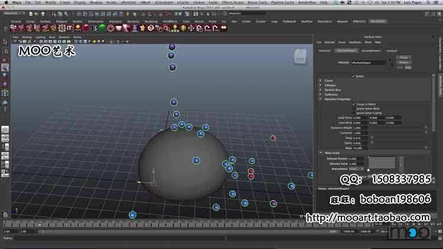Click the Presets button
The height and width of the screenshot is (249, 443).
404,63
